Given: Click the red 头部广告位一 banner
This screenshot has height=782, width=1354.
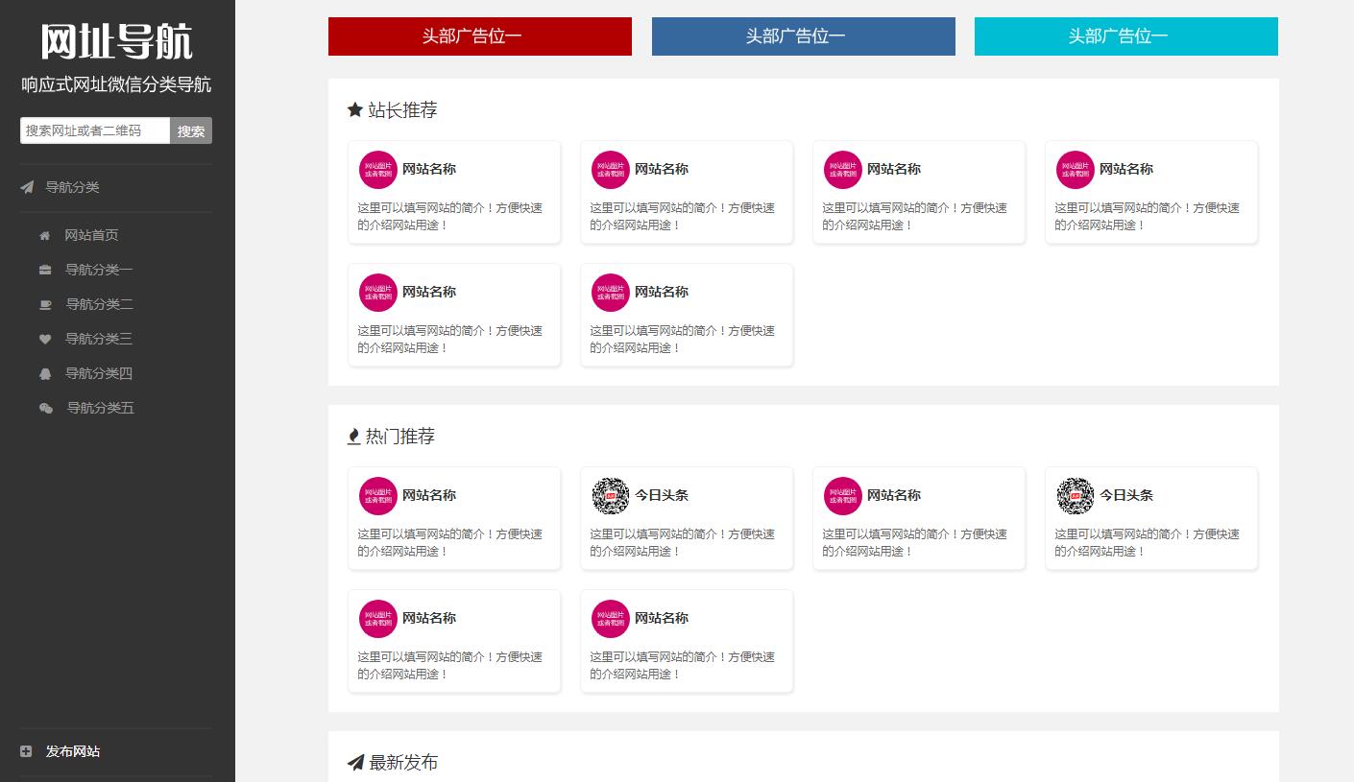Looking at the screenshot, I should (x=479, y=36).
